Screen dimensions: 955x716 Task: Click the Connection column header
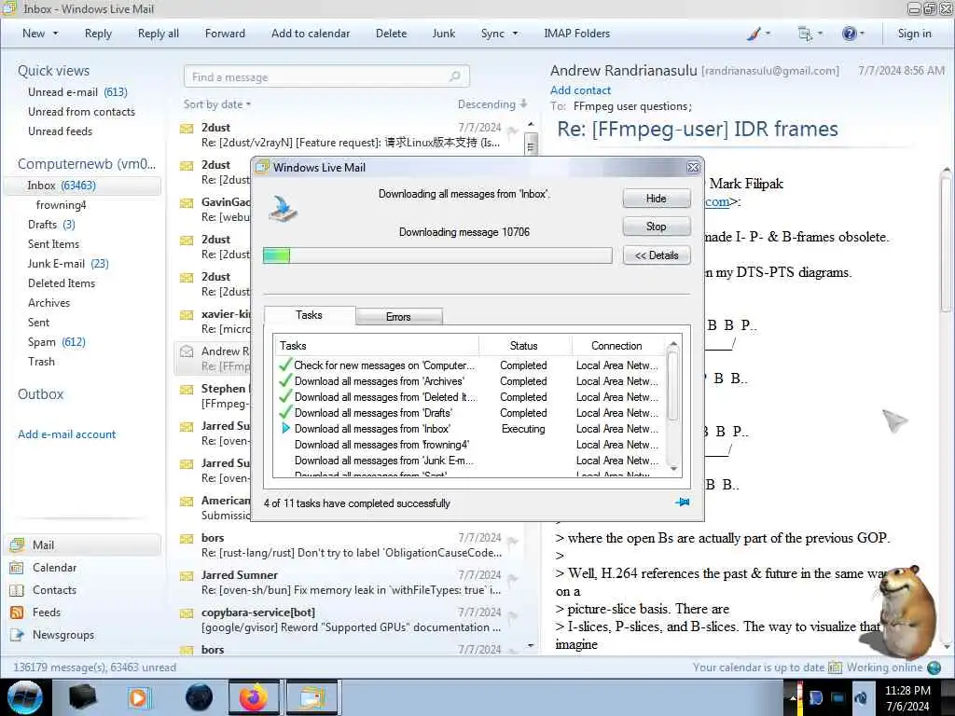pos(616,345)
